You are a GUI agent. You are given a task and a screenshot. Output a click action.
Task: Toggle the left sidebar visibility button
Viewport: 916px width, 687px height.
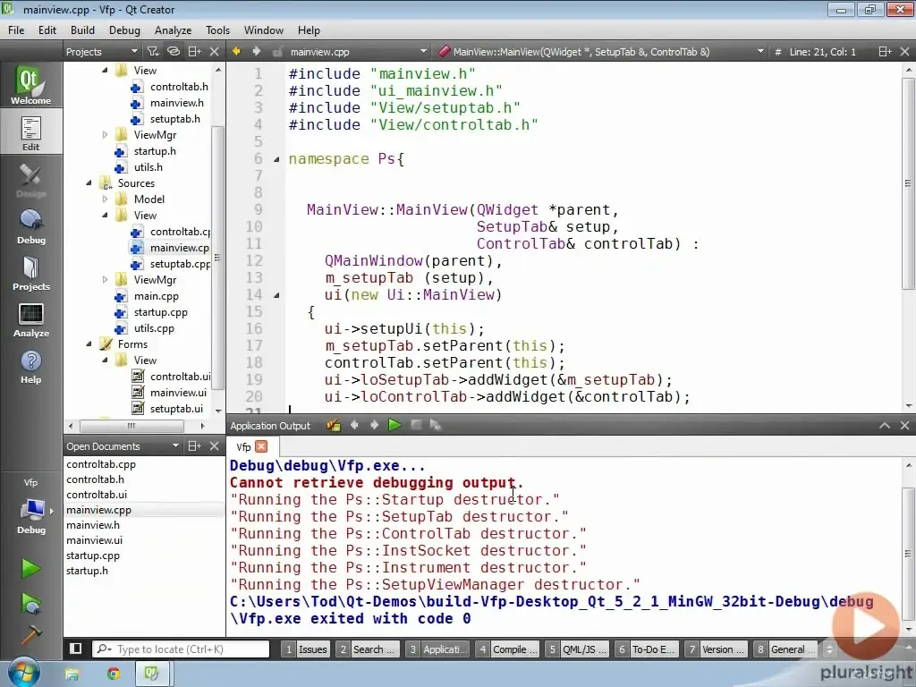click(x=76, y=649)
